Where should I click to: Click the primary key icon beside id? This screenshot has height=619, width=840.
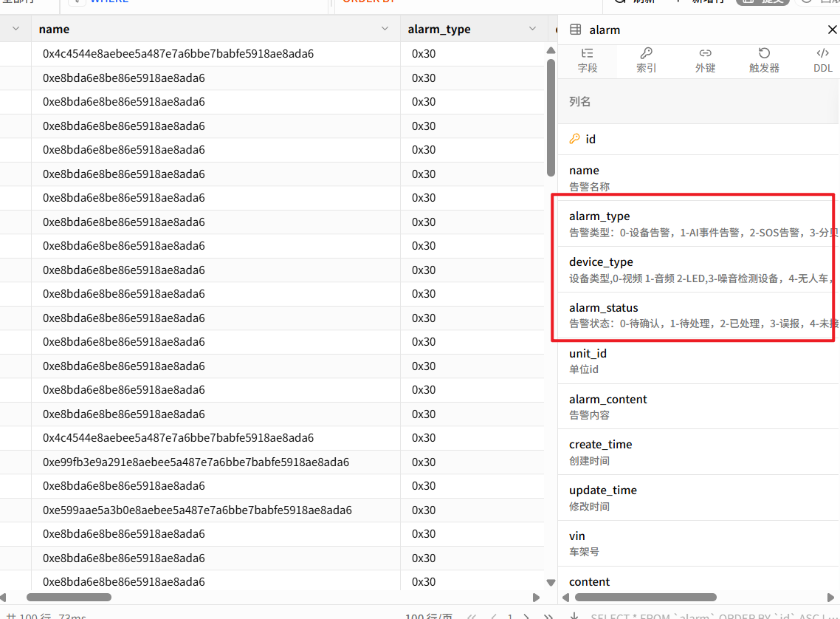pyautogui.click(x=574, y=139)
